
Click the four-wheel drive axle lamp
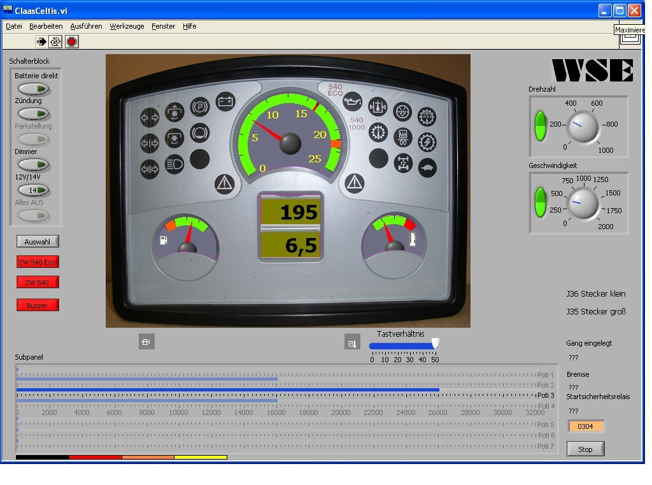click(403, 163)
